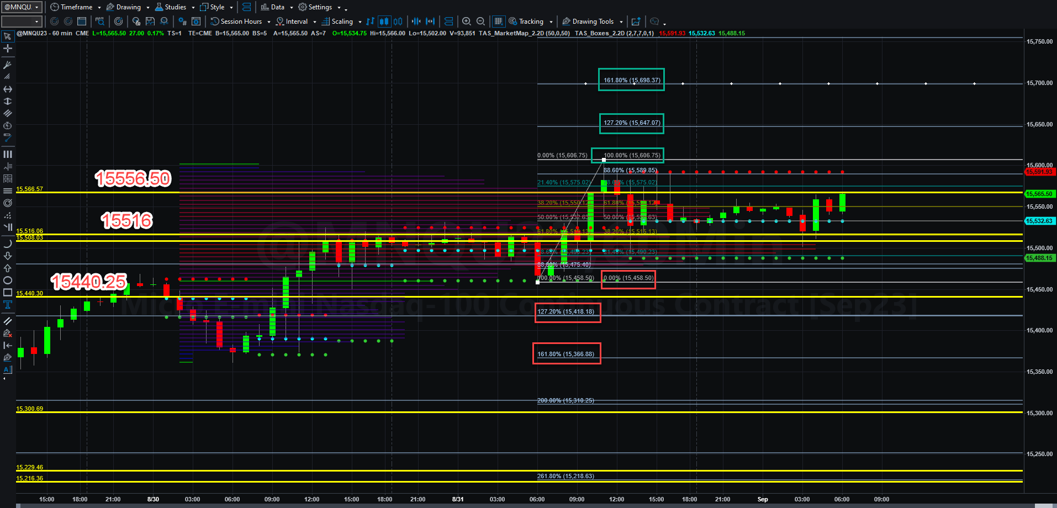This screenshot has height=508, width=1057.
Task: Switch to hollow candlestick chart style
Action: pos(398,22)
